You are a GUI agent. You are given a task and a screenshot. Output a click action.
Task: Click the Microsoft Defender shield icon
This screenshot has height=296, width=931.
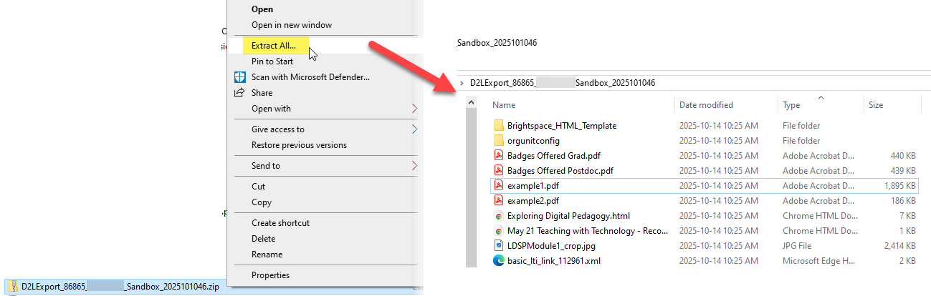pos(240,77)
